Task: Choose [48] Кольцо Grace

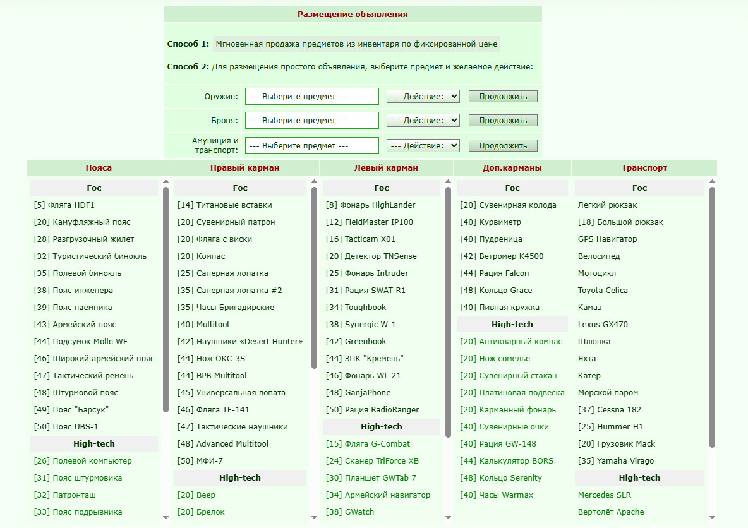Action: (496, 291)
